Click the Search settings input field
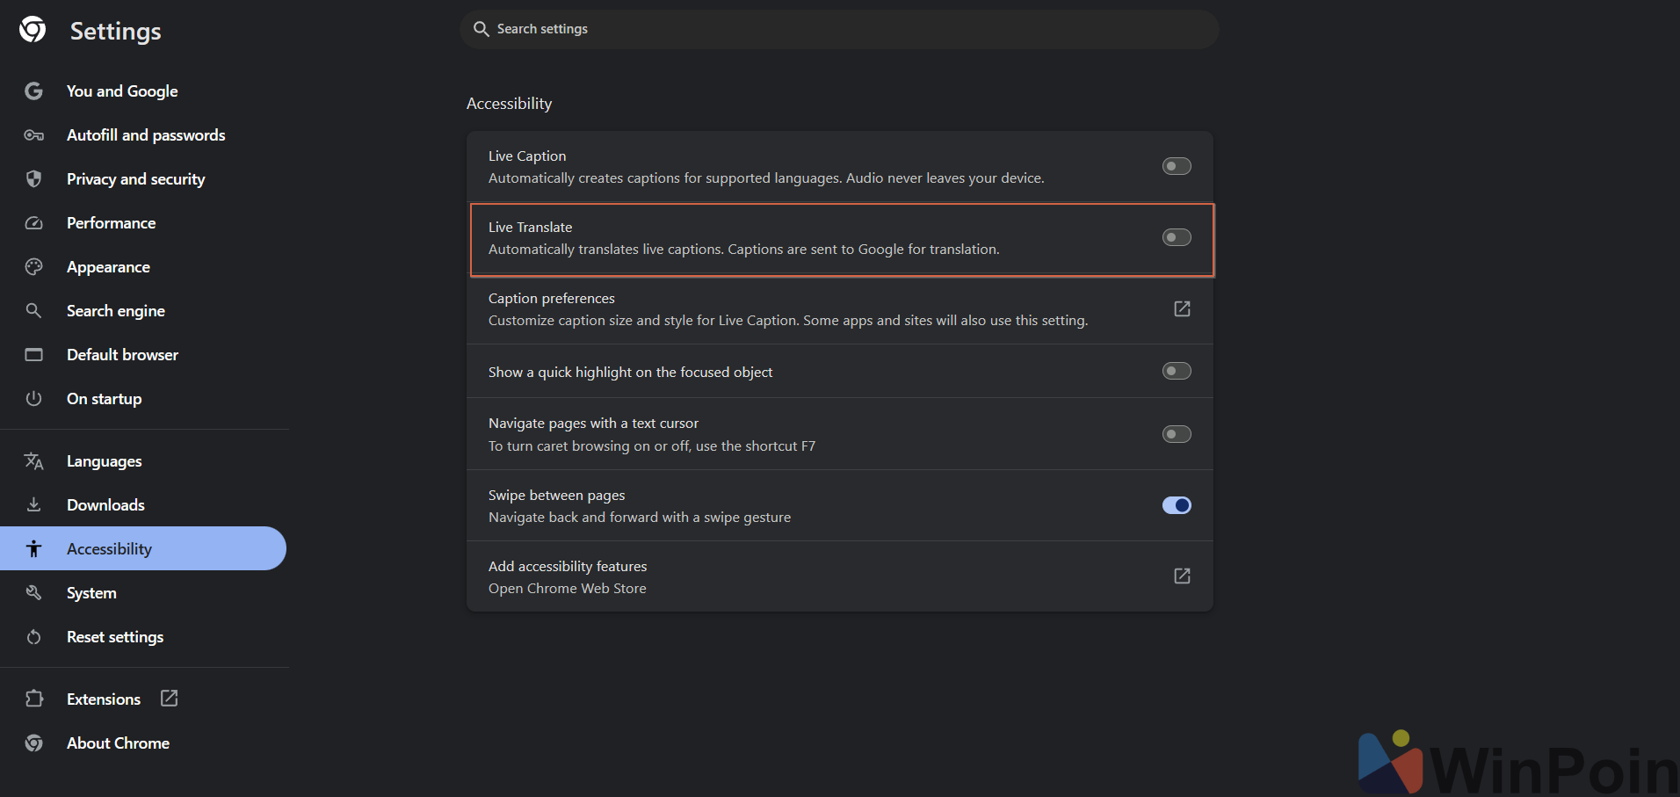The image size is (1680, 797). coord(839,29)
